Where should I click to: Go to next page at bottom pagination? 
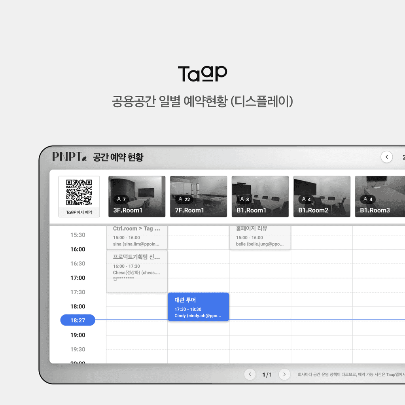click(284, 374)
